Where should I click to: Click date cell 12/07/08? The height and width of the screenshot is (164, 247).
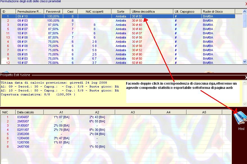pos(23,142)
